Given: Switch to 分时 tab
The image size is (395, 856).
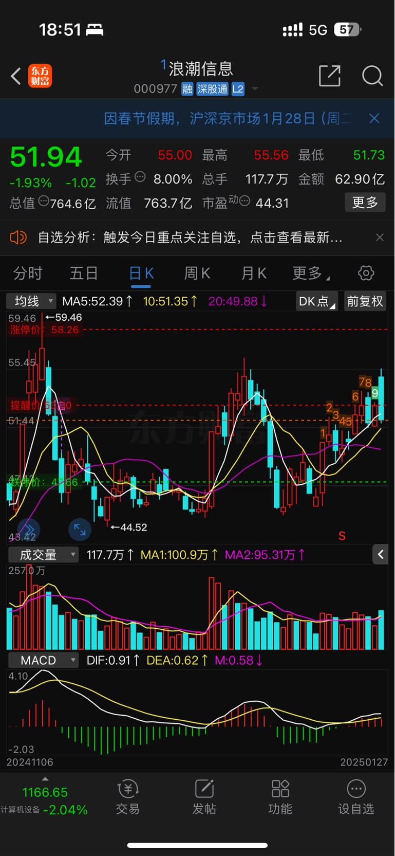Looking at the screenshot, I should click(x=28, y=273).
